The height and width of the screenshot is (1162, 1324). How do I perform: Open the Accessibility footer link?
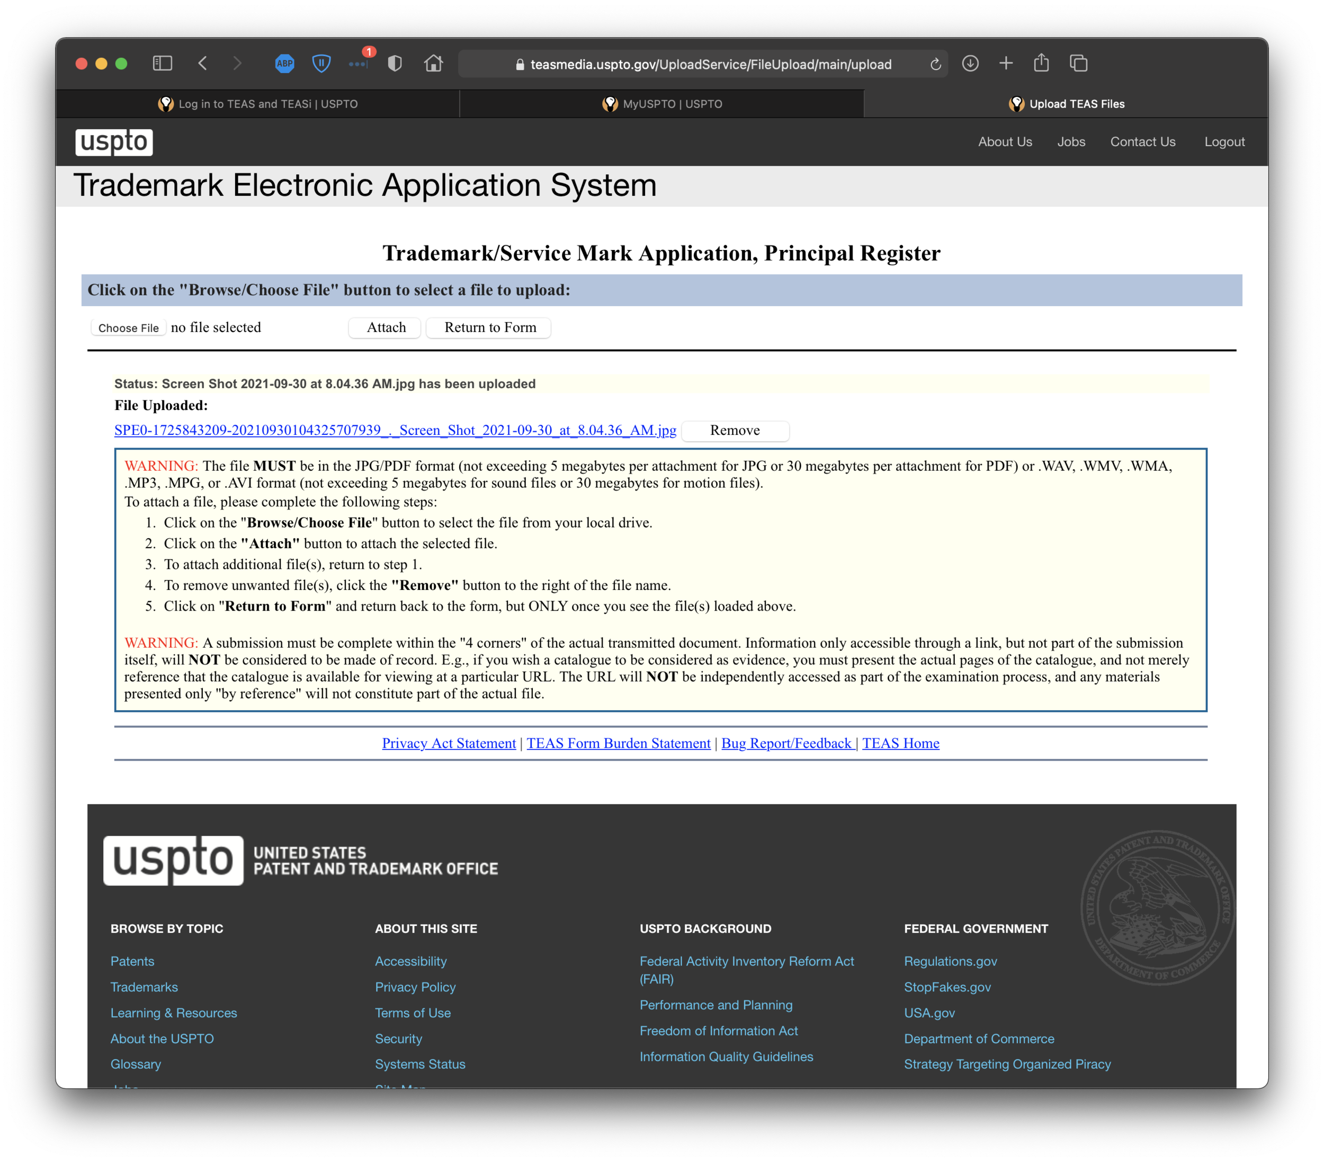click(410, 961)
